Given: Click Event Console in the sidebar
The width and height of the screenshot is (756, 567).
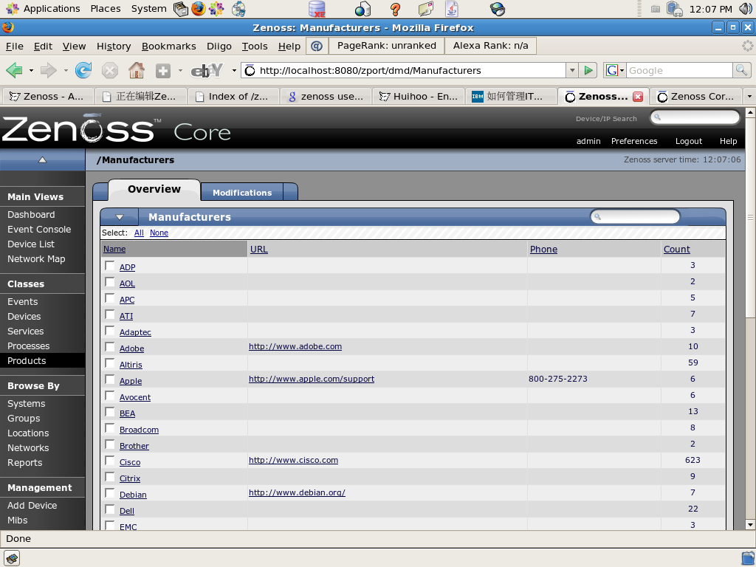Looking at the screenshot, I should [x=39, y=230].
